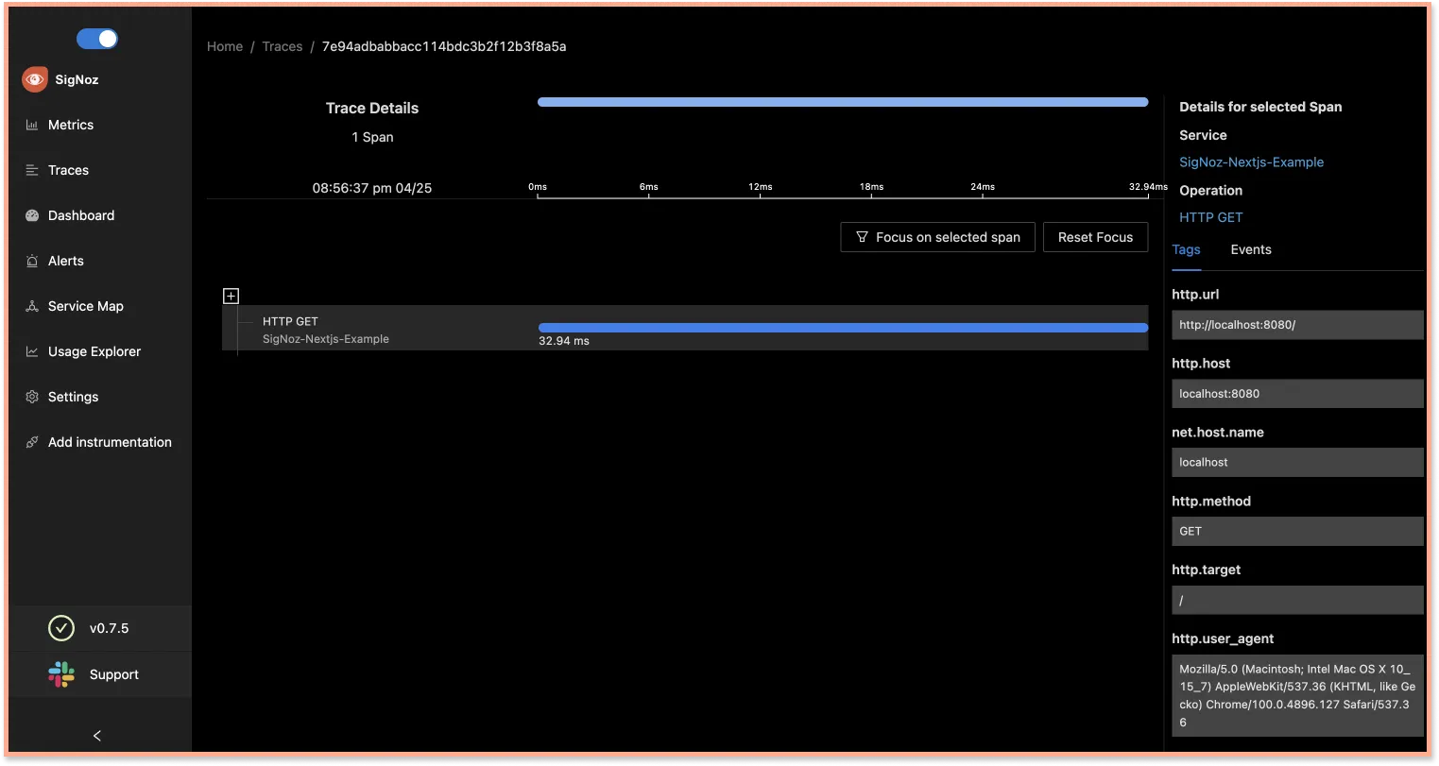The image size is (1439, 766).
Task: Click the 12ms timeline tick
Action: (761, 187)
